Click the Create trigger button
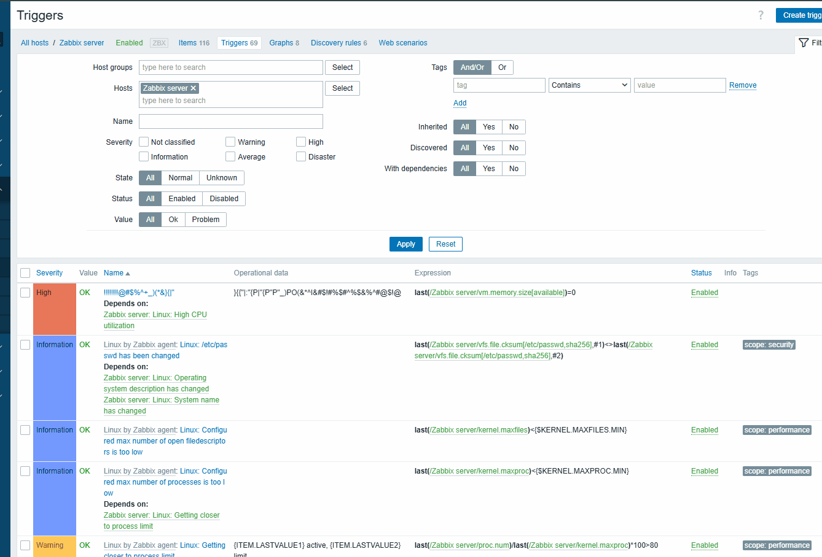This screenshot has height=557, width=822. [799, 15]
